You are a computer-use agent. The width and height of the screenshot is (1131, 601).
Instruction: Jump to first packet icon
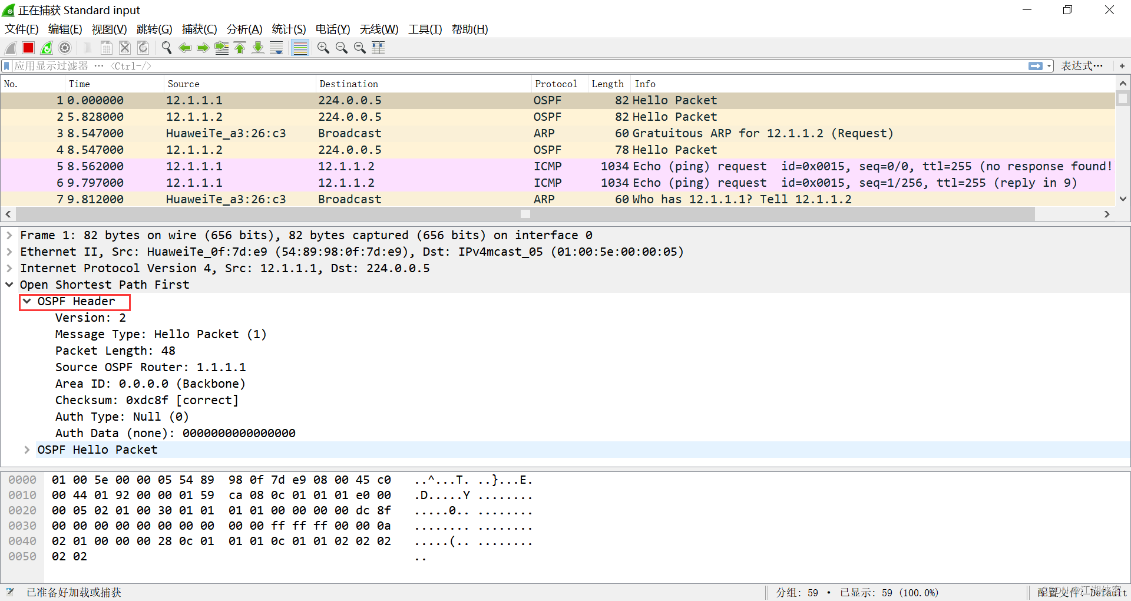click(240, 48)
